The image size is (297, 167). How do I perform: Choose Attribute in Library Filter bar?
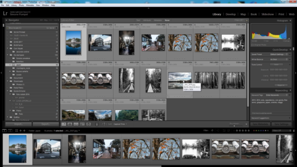[x=147, y=20]
